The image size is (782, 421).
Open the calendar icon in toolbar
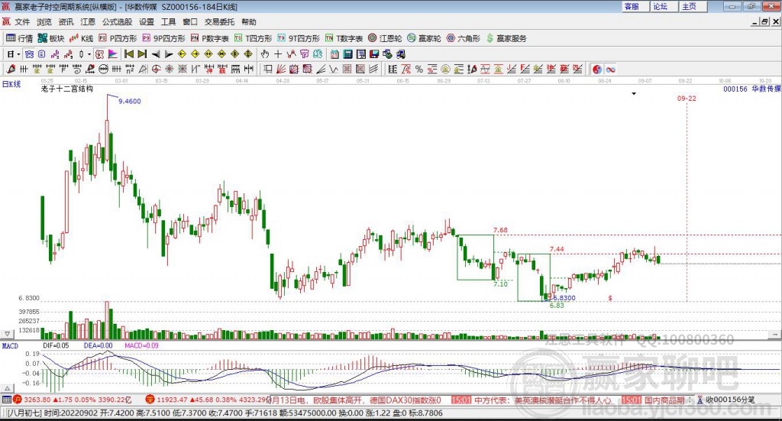334,54
